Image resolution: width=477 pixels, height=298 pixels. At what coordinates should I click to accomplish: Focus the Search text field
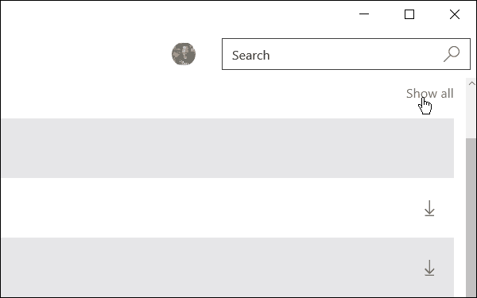[346, 54]
